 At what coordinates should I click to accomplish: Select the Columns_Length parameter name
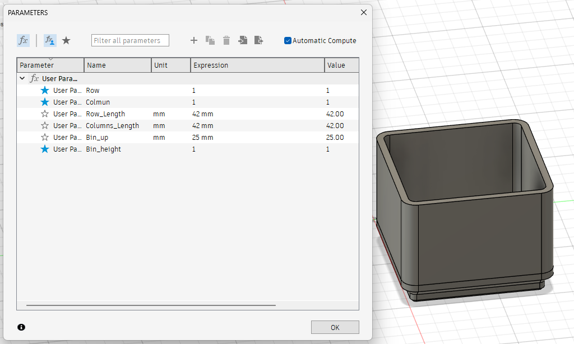[112, 126]
